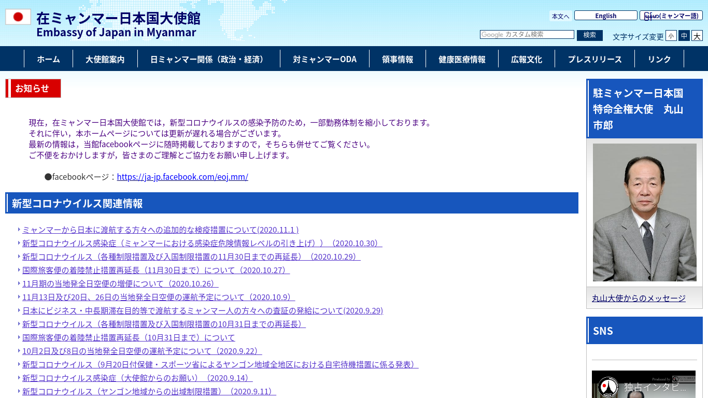The height and width of the screenshot is (398, 708).
Task: Open the Yangon stay-at-home measures link
Action: (x=220, y=364)
